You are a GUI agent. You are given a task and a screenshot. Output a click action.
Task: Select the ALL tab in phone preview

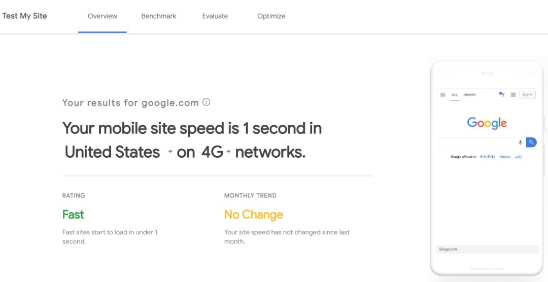point(455,95)
